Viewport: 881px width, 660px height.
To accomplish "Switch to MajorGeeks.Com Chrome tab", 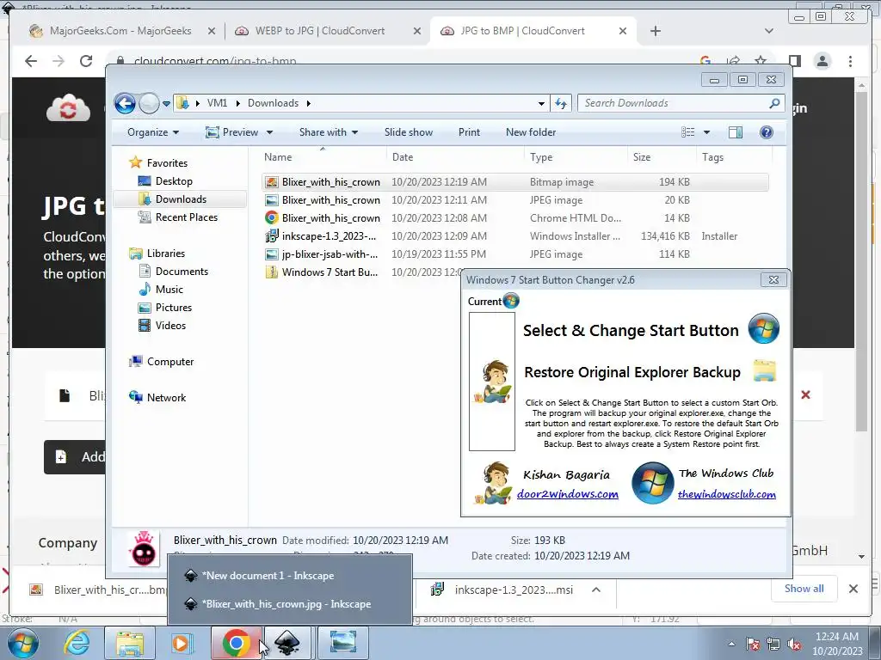I will pos(120,31).
